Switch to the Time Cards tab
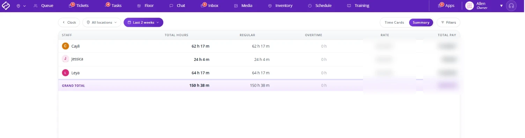The width and height of the screenshot is (525, 138). [394, 22]
